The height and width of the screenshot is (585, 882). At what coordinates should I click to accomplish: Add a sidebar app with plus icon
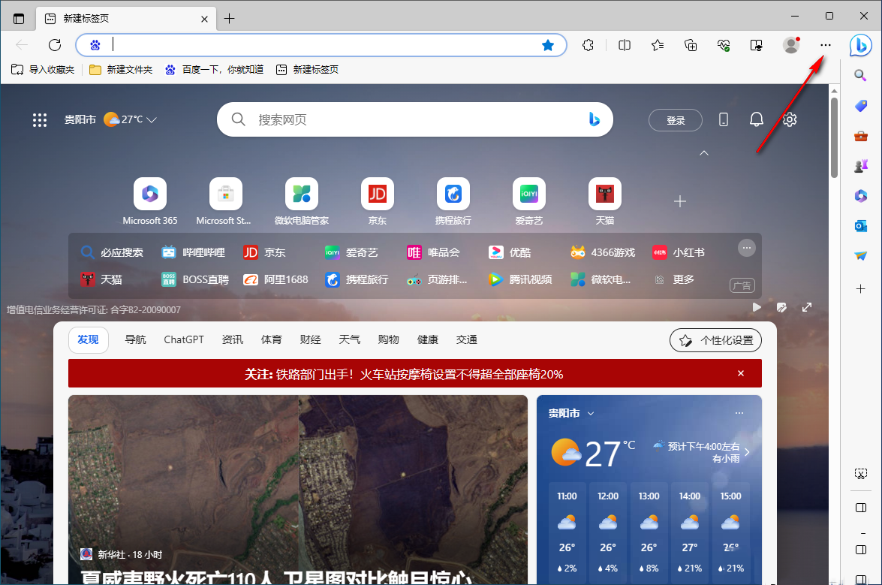coord(861,289)
